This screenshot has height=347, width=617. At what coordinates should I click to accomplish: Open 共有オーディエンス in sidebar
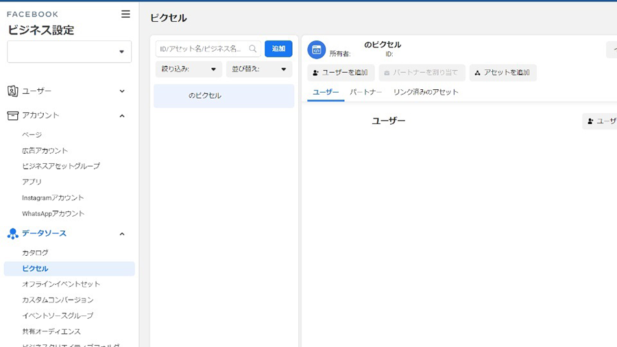pyautogui.click(x=51, y=331)
